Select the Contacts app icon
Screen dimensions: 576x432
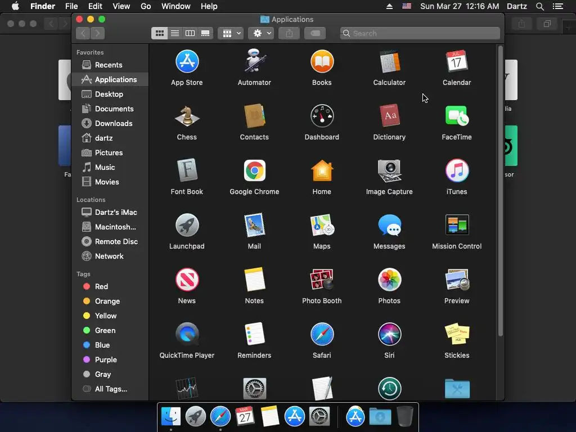tap(254, 116)
